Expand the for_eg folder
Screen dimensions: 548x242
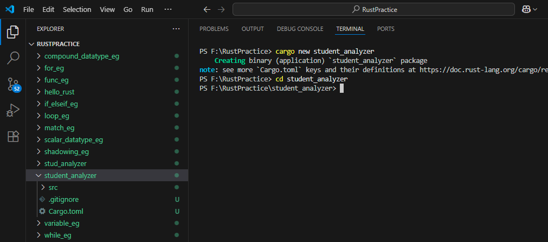click(107, 68)
